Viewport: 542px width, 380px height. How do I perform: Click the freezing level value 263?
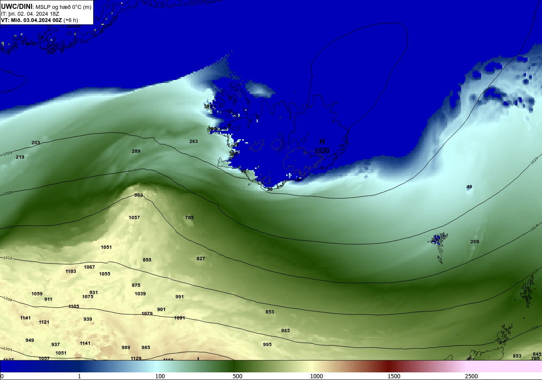(194, 141)
